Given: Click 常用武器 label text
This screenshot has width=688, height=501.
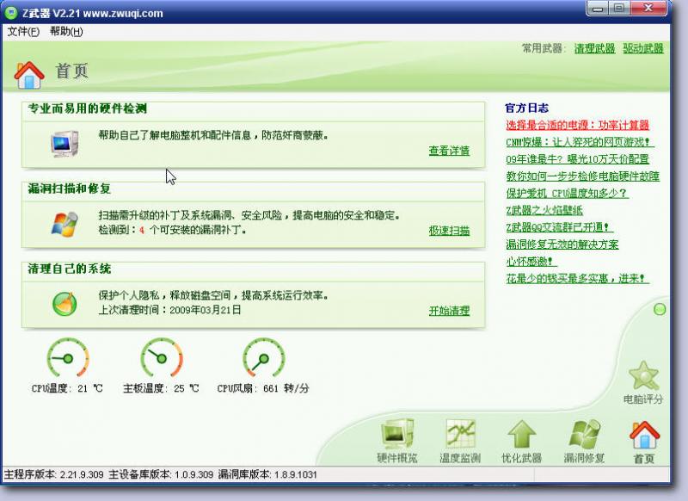Looking at the screenshot, I should pyautogui.click(x=543, y=48).
